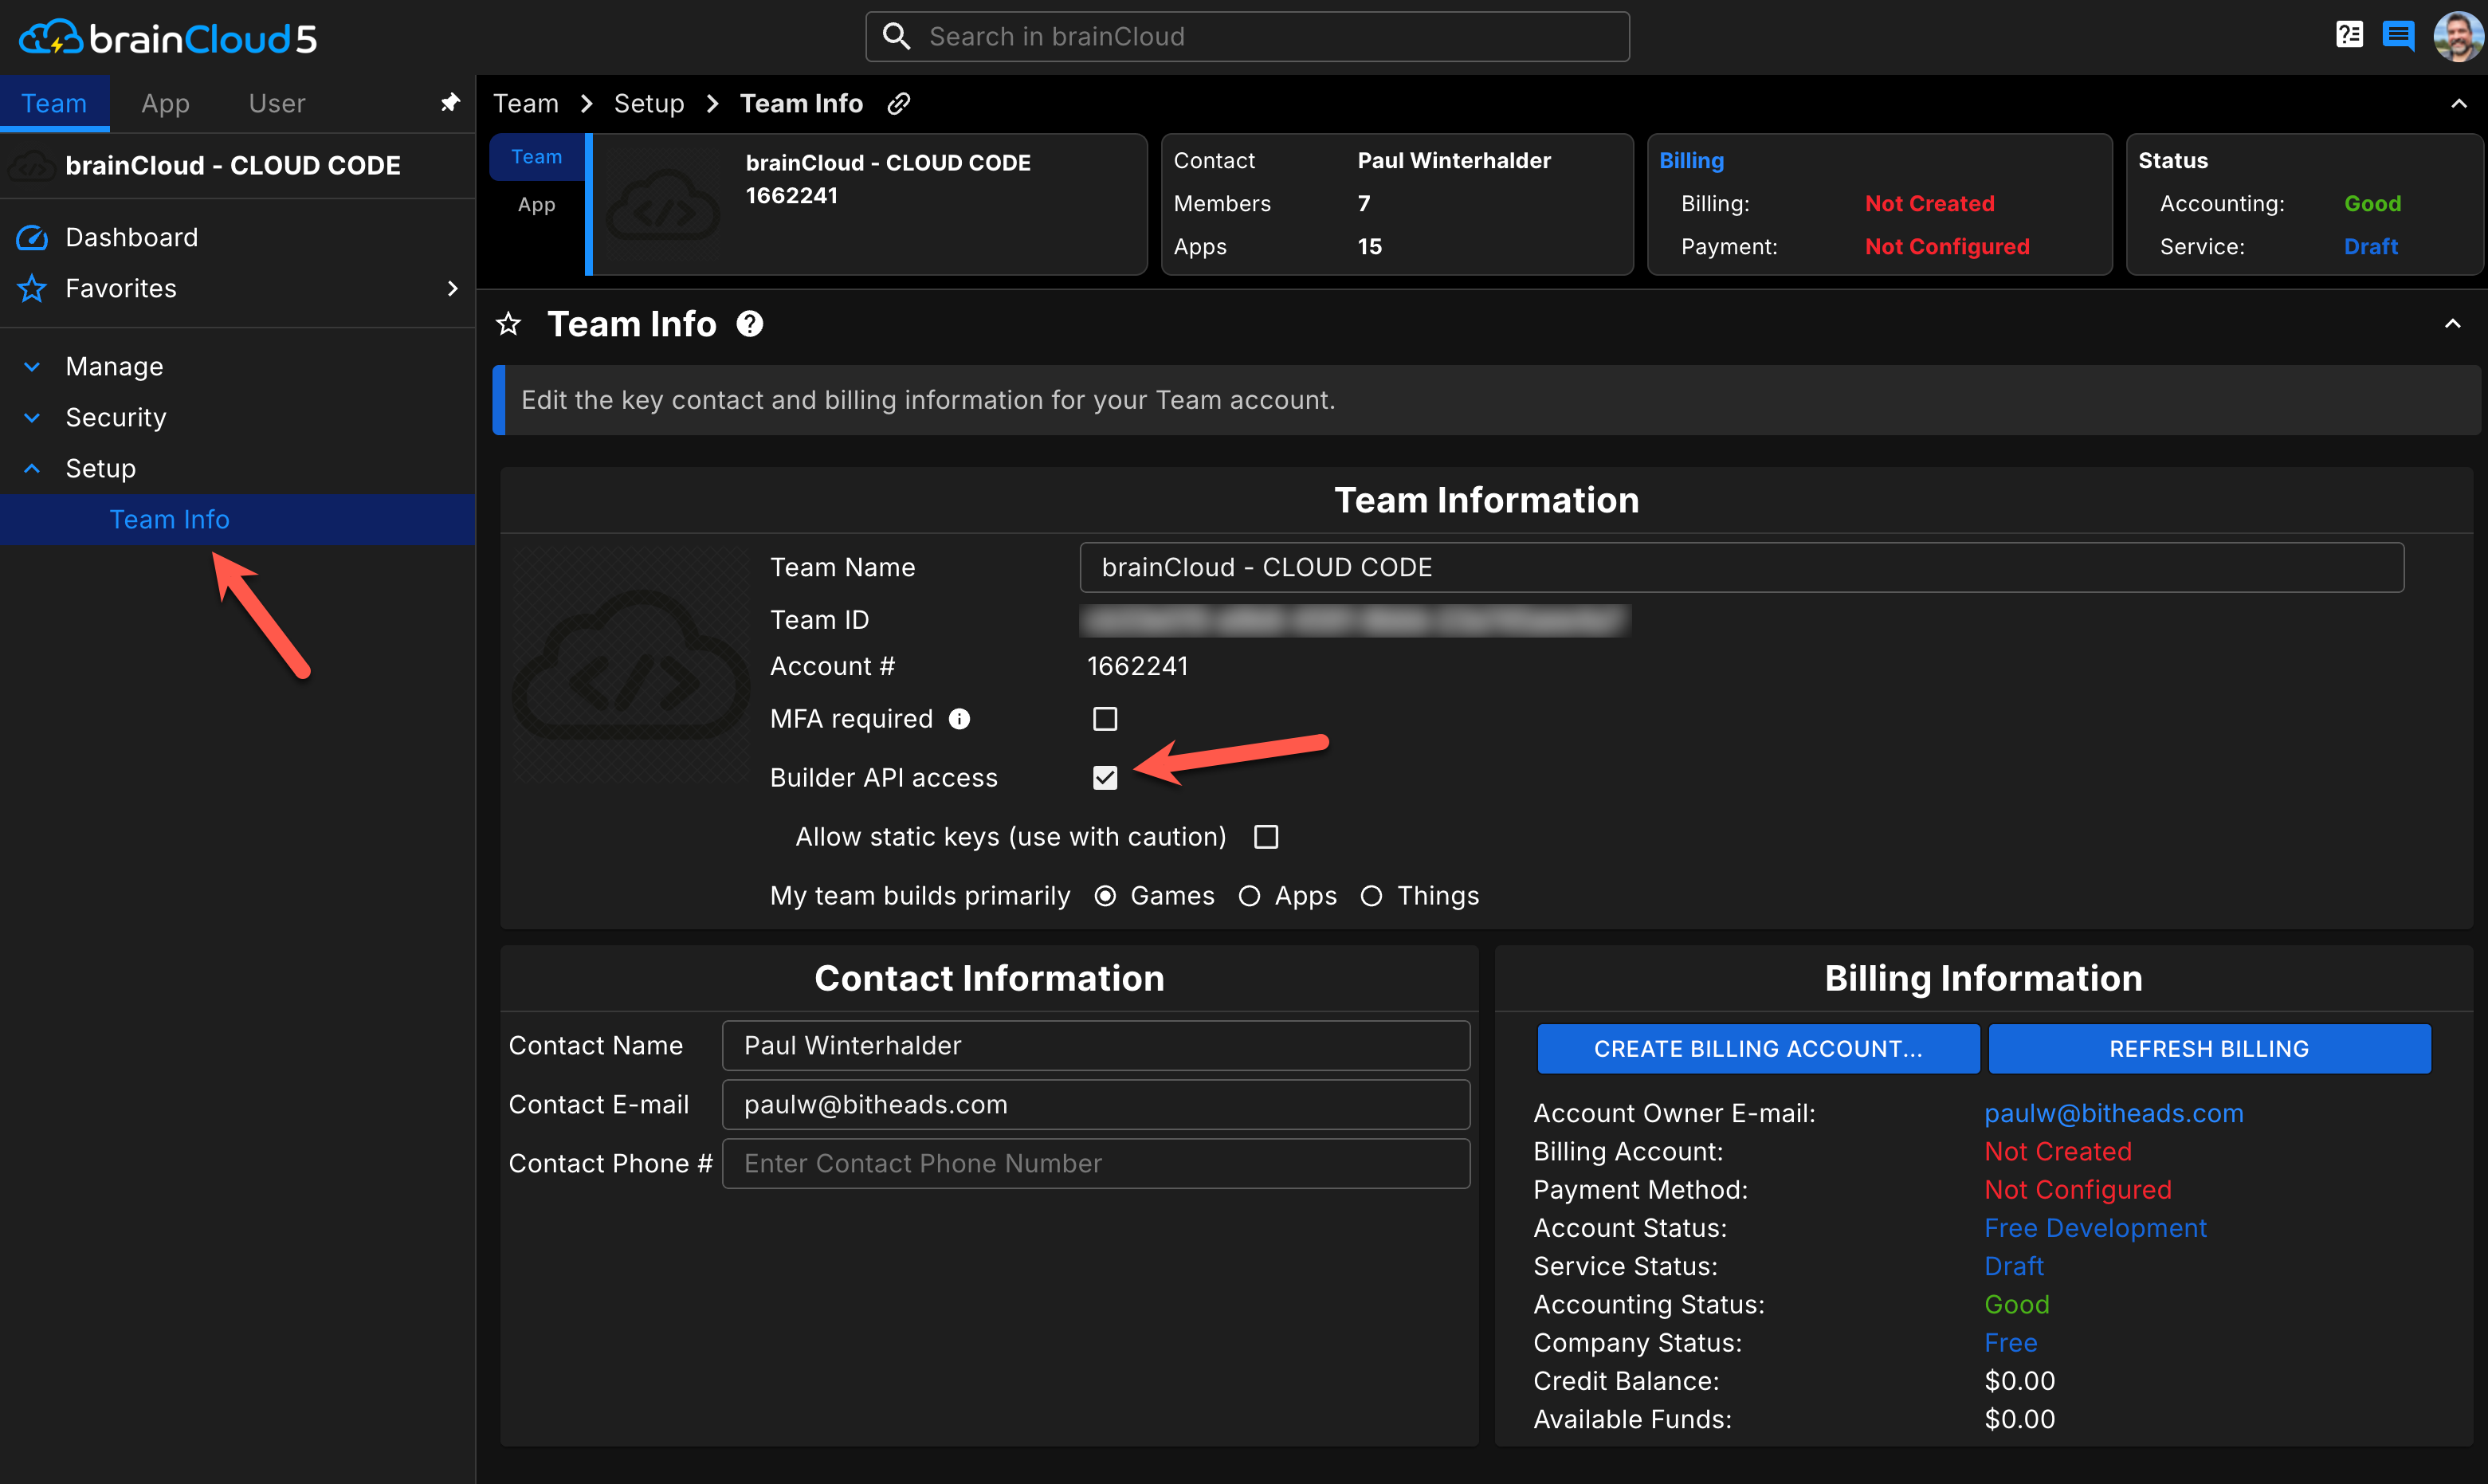Select the Dashboard icon in the sidebar
The image size is (2488, 1484).
[x=32, y=237]
